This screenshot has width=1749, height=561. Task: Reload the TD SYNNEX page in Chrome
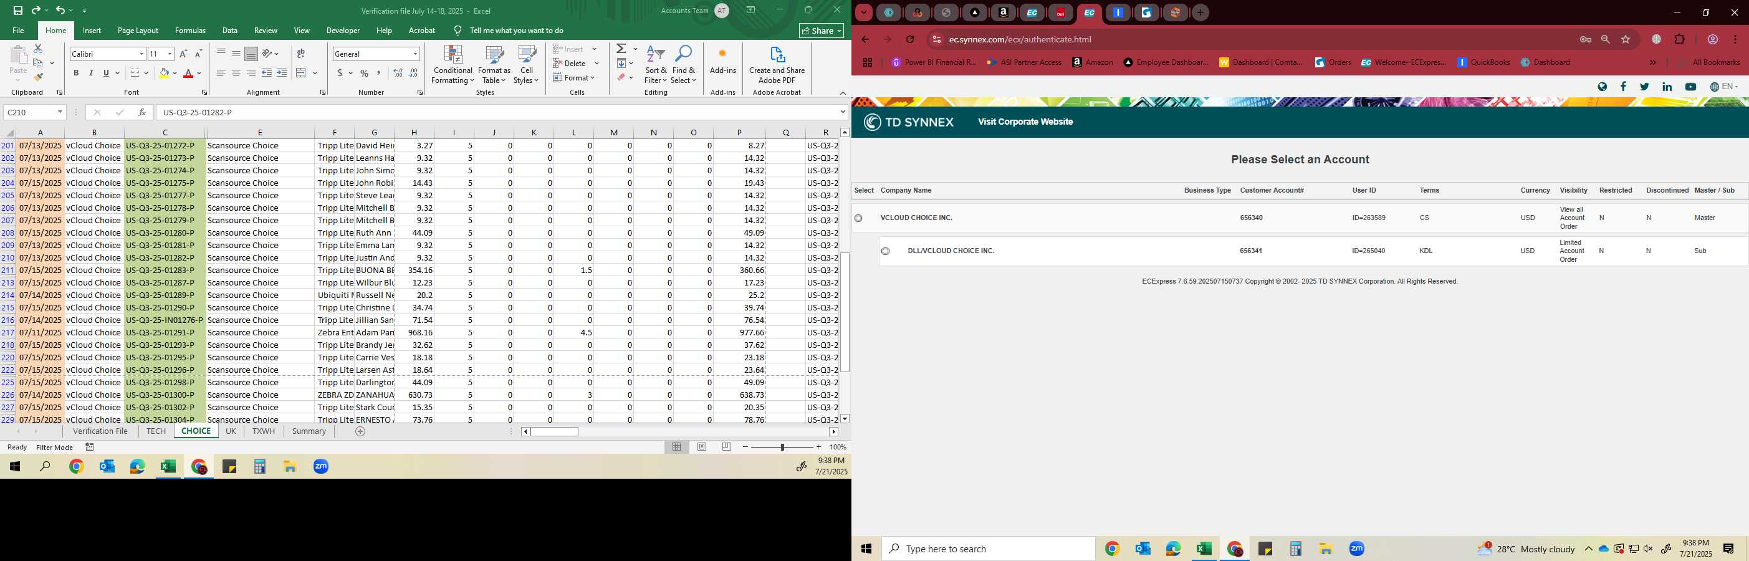911,39
